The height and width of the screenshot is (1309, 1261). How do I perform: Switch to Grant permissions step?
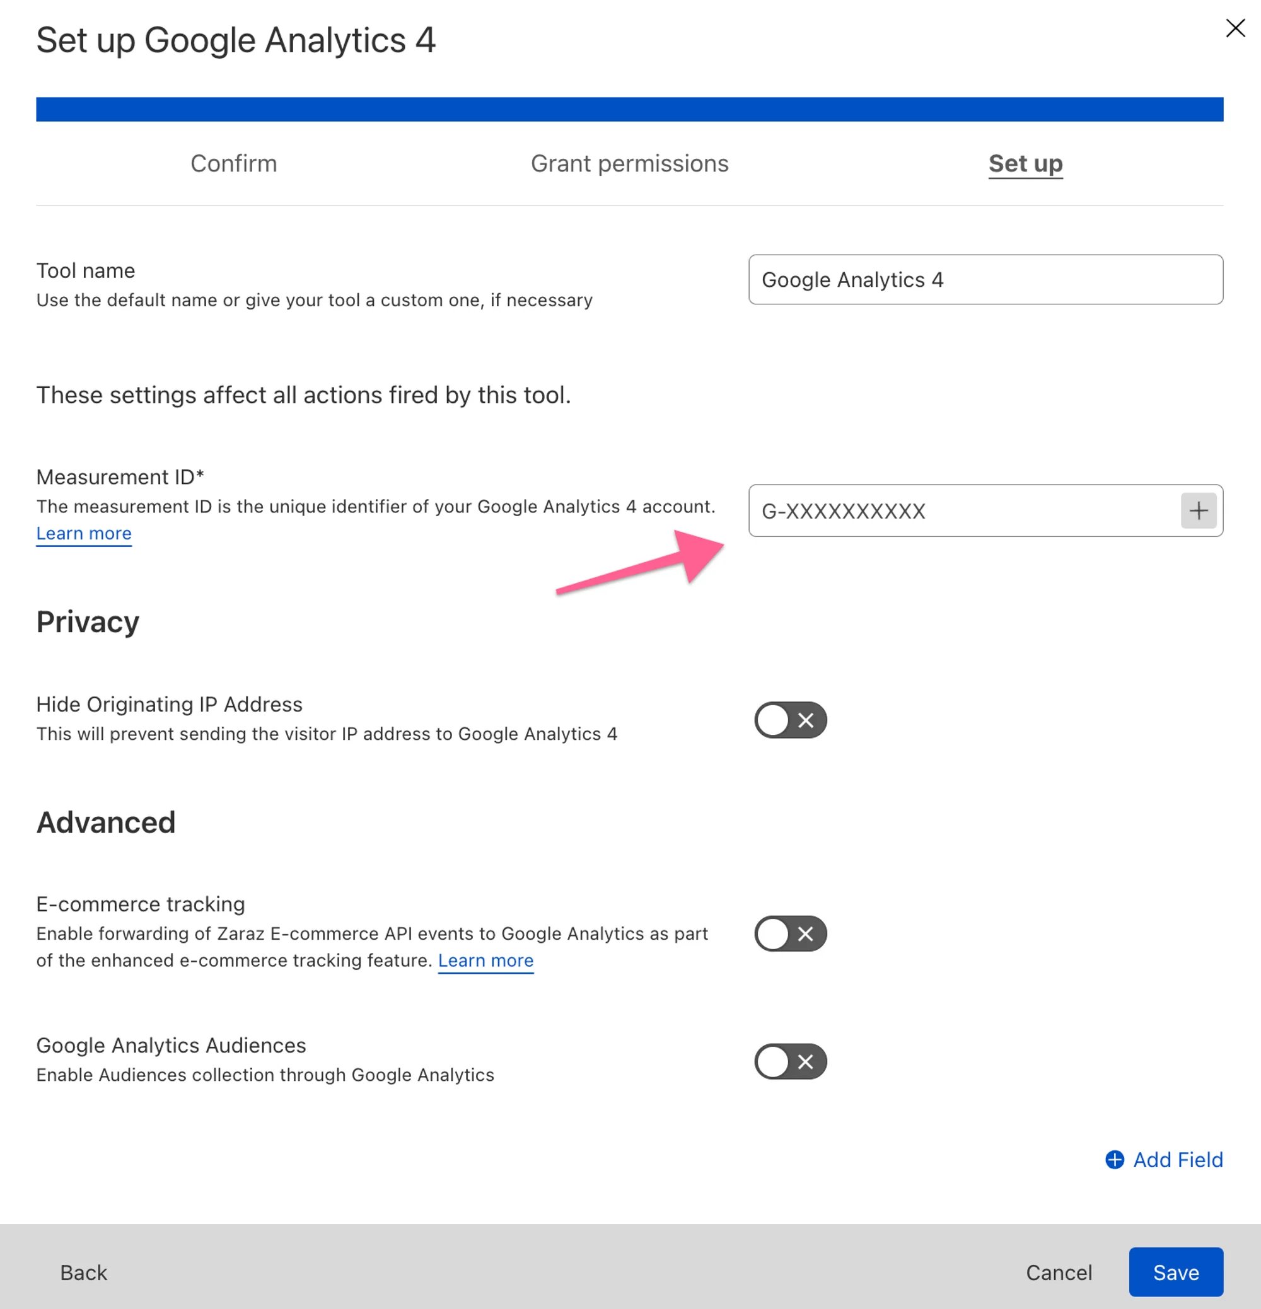coord(629,164)
